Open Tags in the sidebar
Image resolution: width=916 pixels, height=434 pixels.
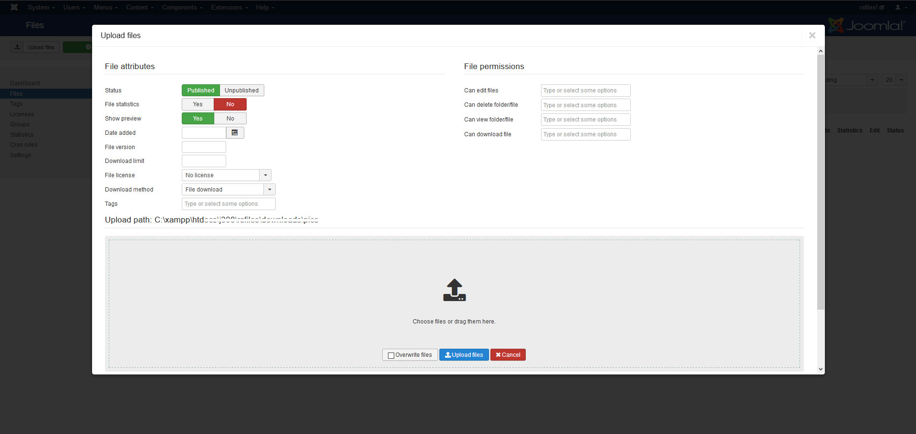[x=16, y=104]
